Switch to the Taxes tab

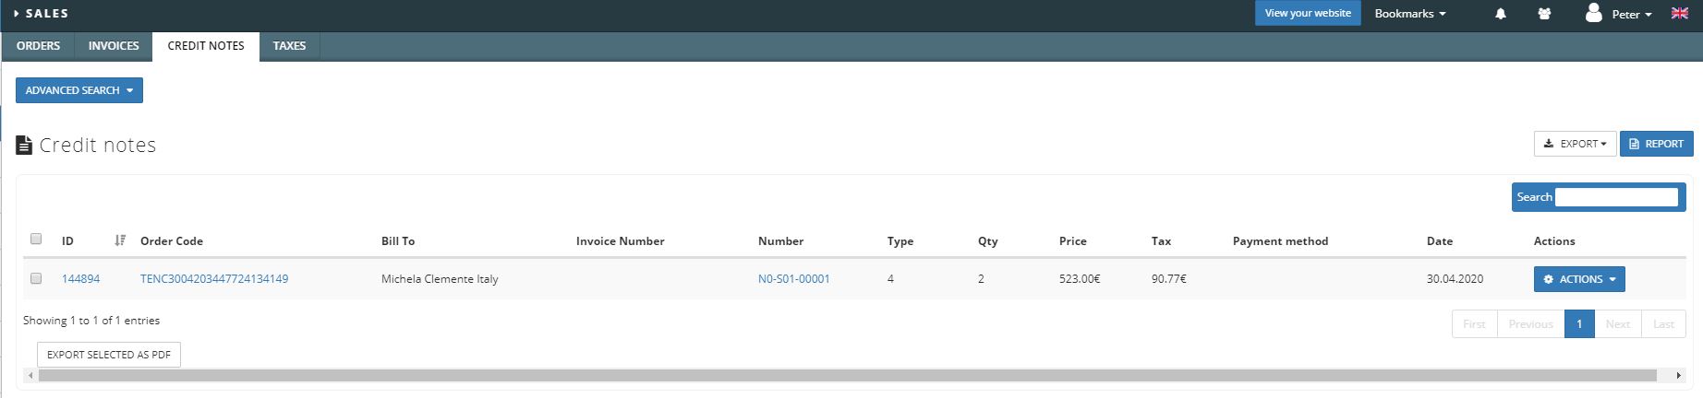coord(289,46)
